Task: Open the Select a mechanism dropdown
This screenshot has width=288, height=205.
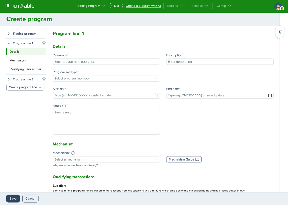Action: pyautogui.click(x=106, y=159)
